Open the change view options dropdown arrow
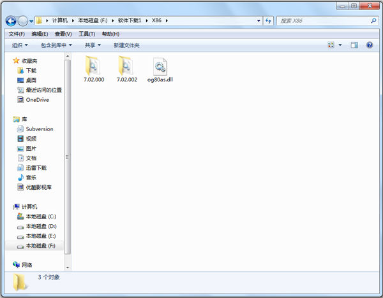The width and height of the screenshot is (383, 298). (x=340, y=45)
